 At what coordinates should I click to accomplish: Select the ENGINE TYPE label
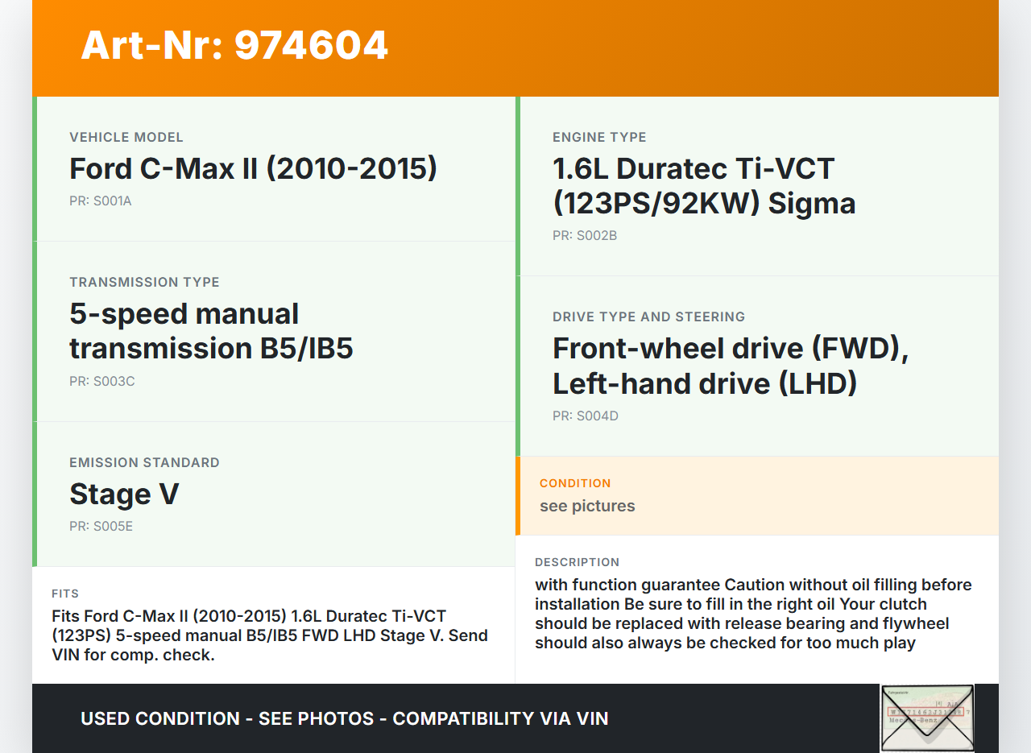coord(599,138)
